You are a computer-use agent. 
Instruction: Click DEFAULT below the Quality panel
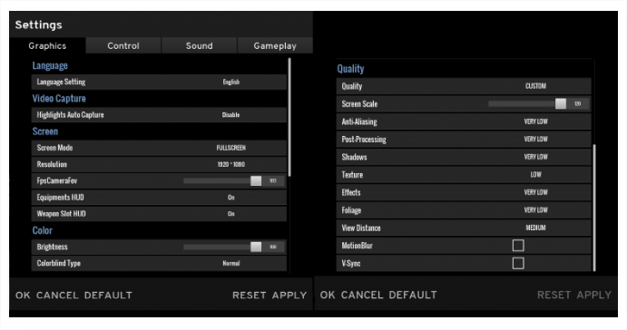413,295
